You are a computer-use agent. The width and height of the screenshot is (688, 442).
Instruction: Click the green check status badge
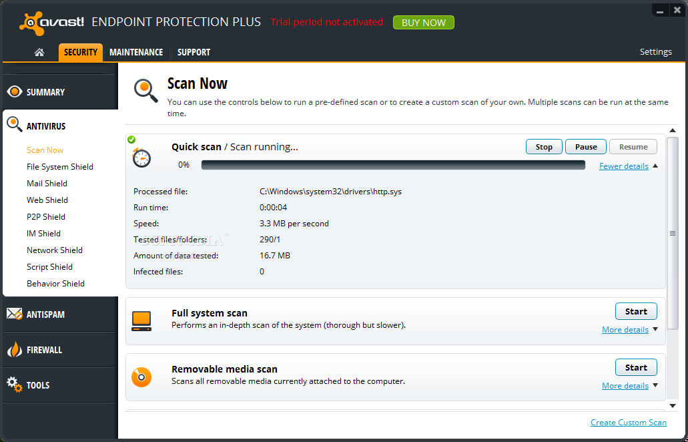131,140
